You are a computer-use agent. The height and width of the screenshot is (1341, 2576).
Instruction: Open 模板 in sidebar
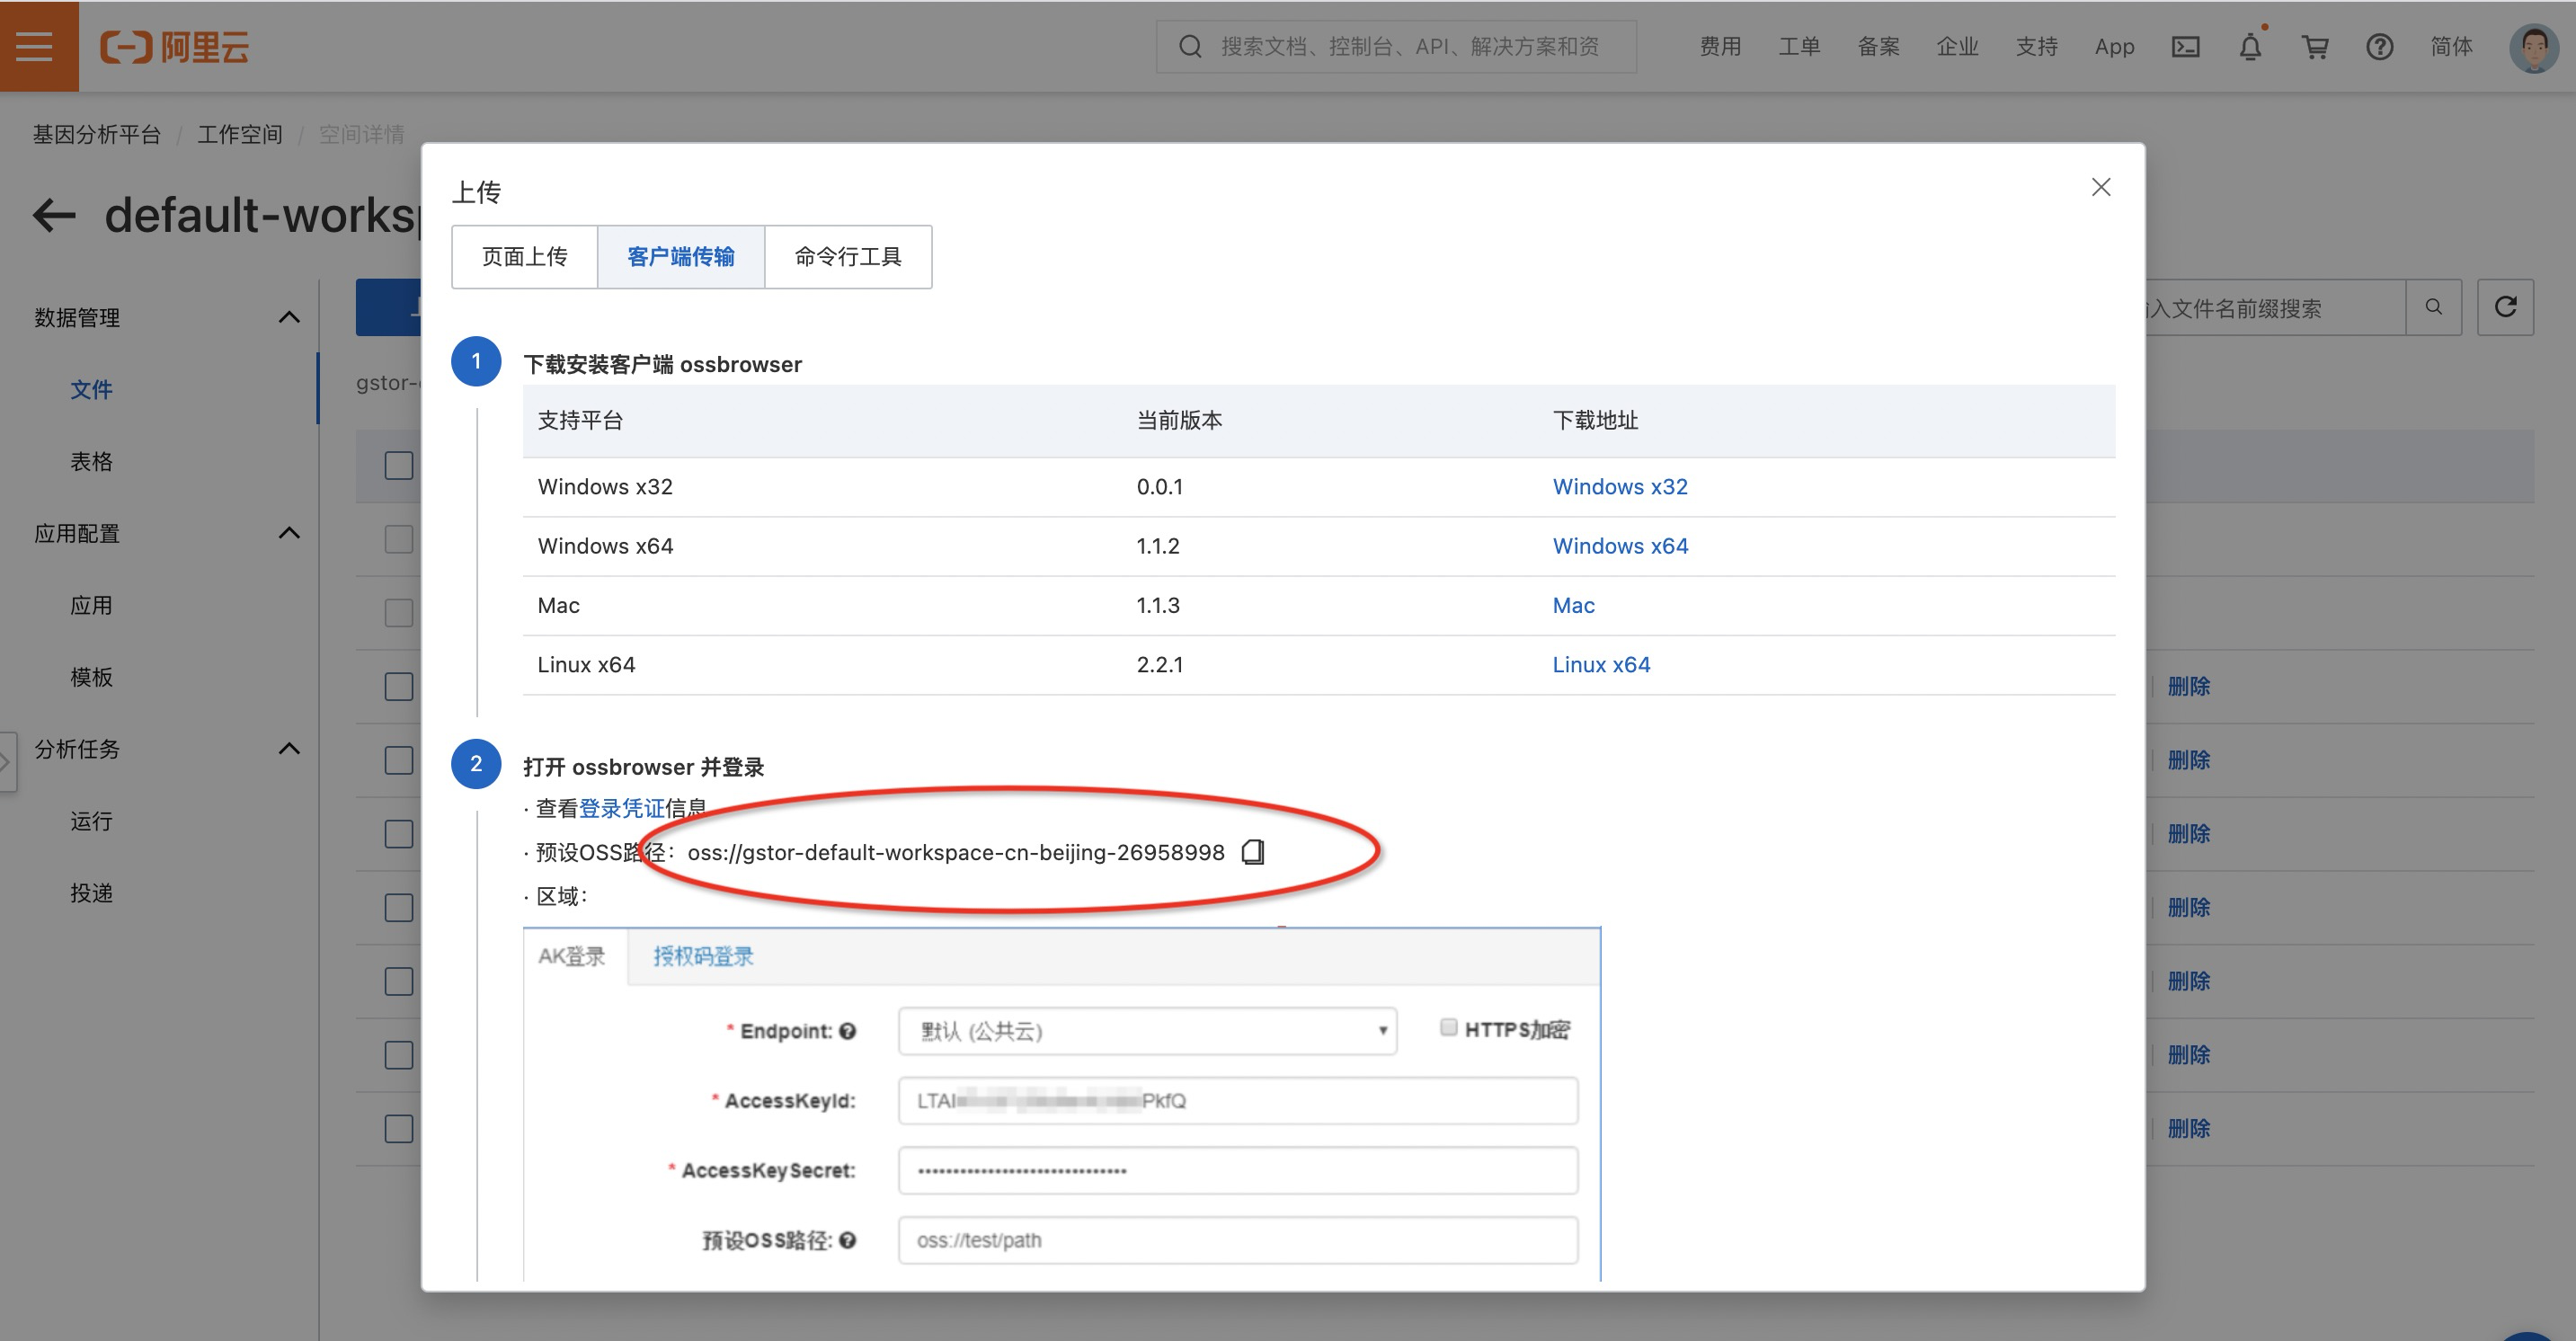pos(91,677)
